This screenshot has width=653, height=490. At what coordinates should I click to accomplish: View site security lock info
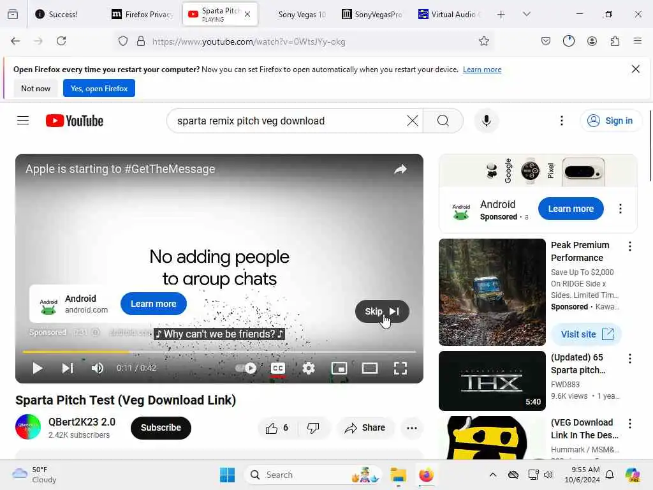click(x=141, y=41)
